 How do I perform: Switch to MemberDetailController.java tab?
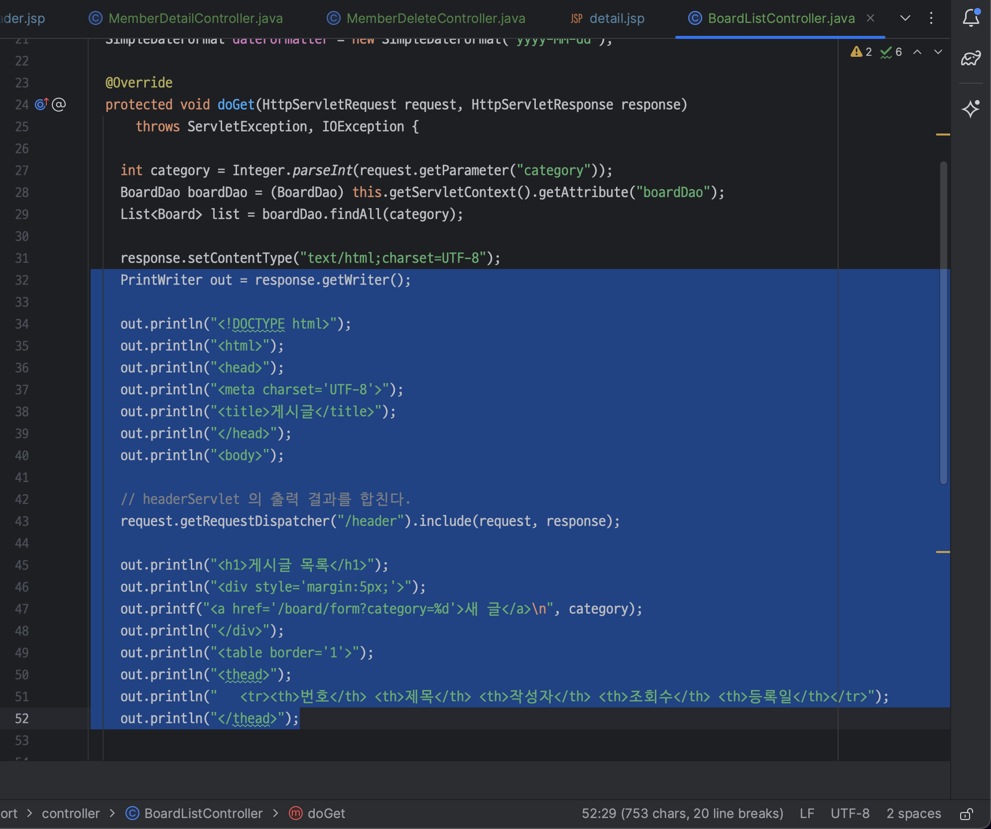(195, 18)
